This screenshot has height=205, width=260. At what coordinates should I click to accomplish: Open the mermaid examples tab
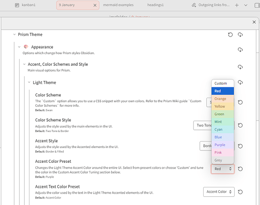[x=118, y=5]
